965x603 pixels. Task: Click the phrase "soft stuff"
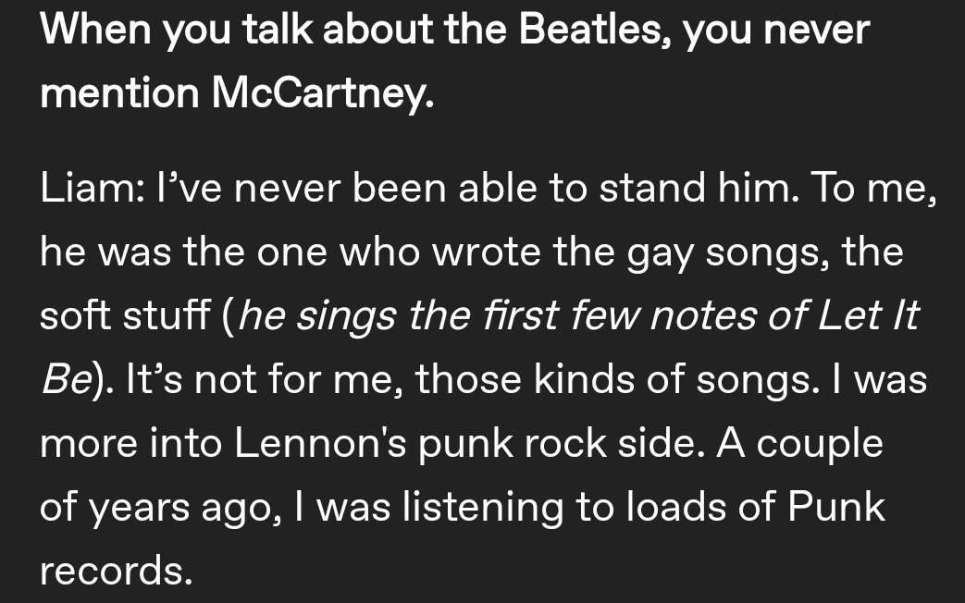click(125, 315)
